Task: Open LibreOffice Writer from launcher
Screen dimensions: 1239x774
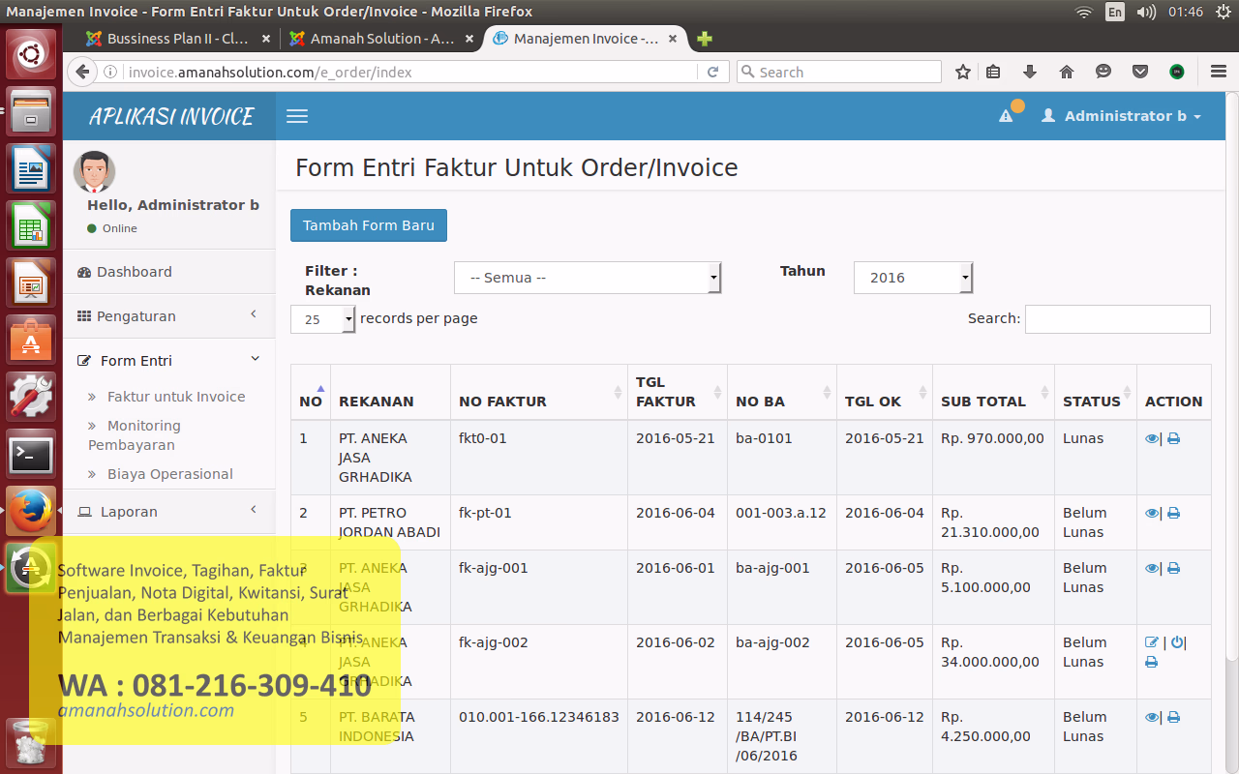Action: coord(31,168)
